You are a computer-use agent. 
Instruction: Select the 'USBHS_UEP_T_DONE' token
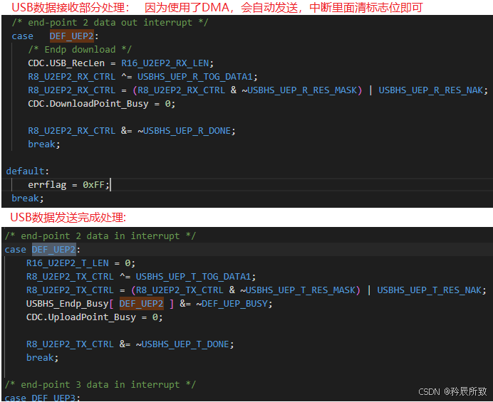point(185,344)
